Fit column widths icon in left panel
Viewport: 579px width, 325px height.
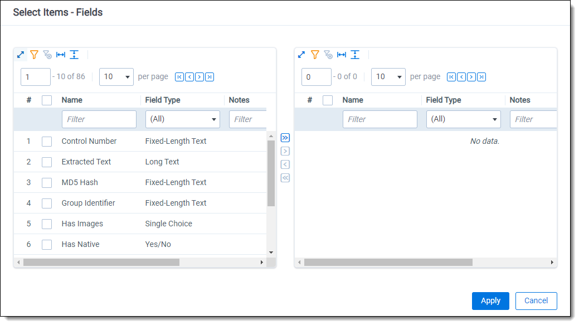[61, 55]
